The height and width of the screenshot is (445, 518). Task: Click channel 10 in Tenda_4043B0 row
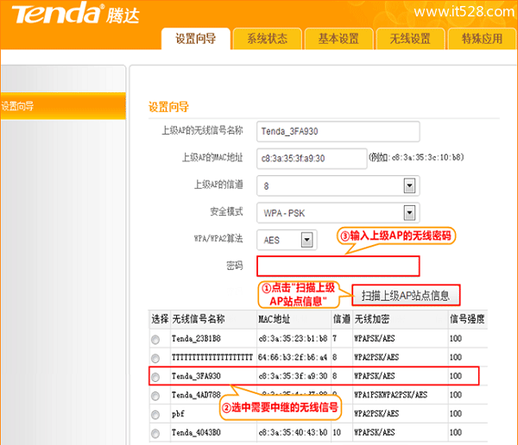(337, 432)
